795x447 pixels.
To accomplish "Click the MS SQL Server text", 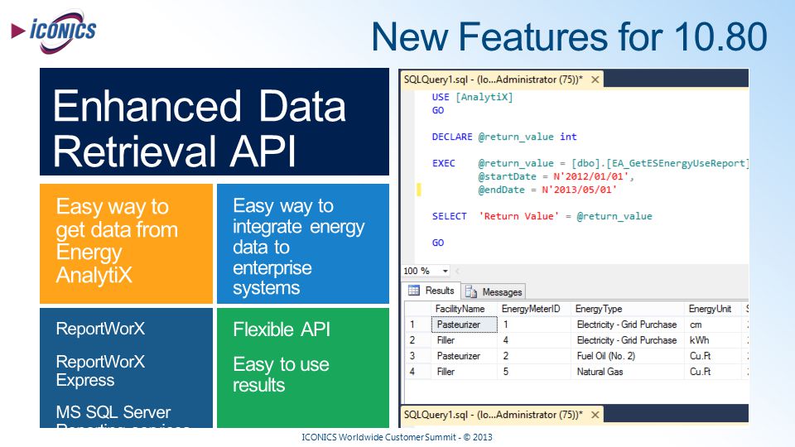I will (113, 412).
